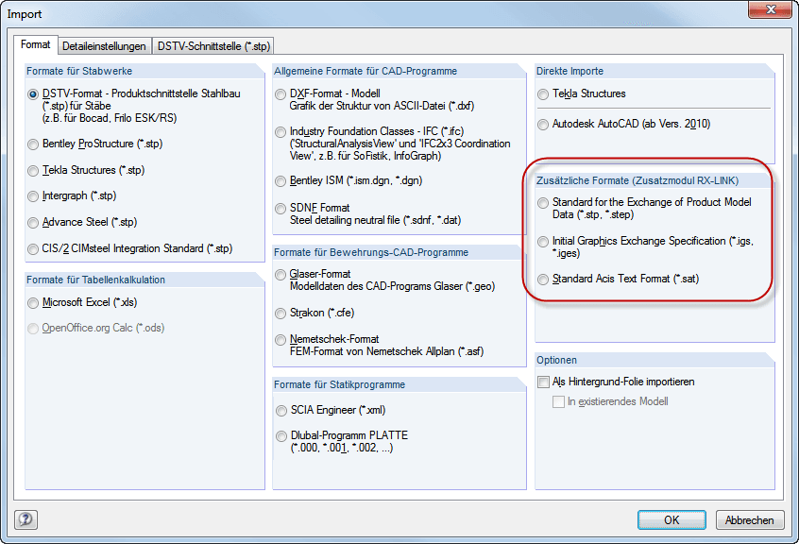799x544 pixels.
Task: Choose the SCIA Engineer (*.xml) option
Action: (280, 411)
